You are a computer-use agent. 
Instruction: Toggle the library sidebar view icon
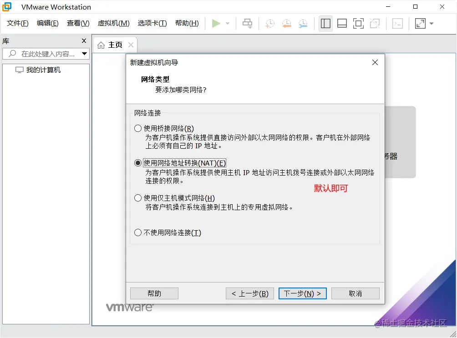tap(325, 23)
